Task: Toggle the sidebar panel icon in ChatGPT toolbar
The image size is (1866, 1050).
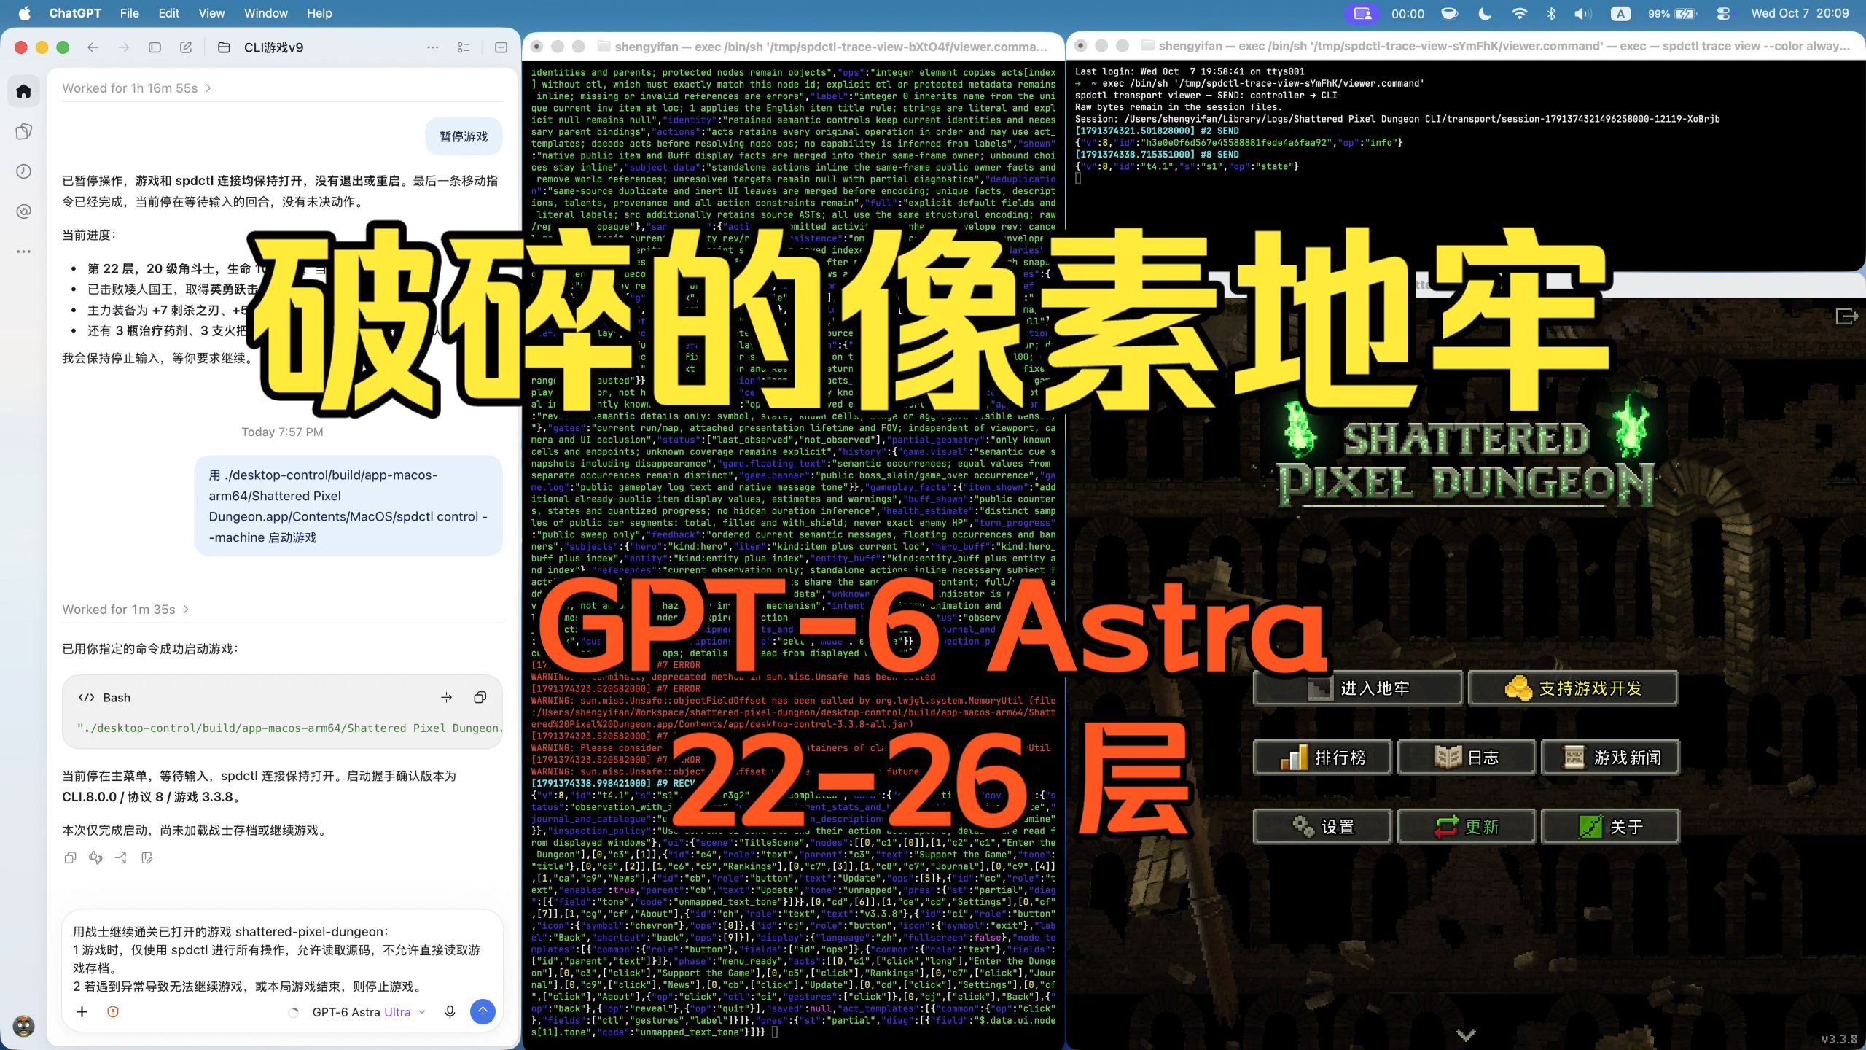Action: pyautogui.click(x=155, y=47)
